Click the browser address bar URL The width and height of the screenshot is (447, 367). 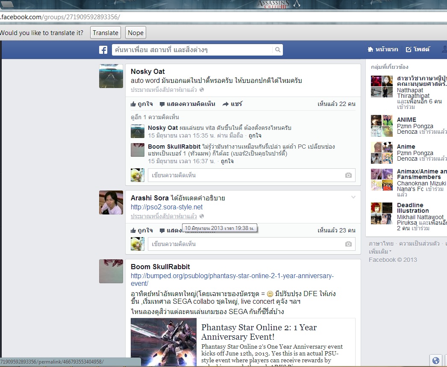pos(60,17)
